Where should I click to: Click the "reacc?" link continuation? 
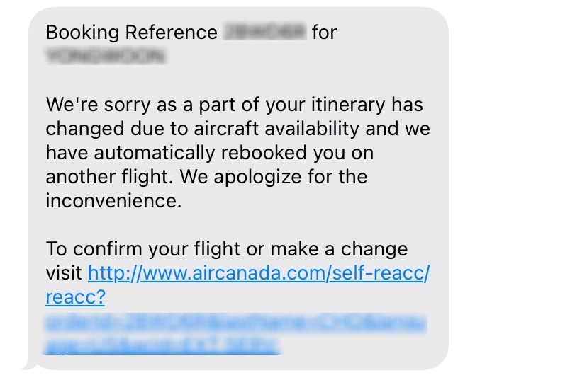[x=75, y=297]
